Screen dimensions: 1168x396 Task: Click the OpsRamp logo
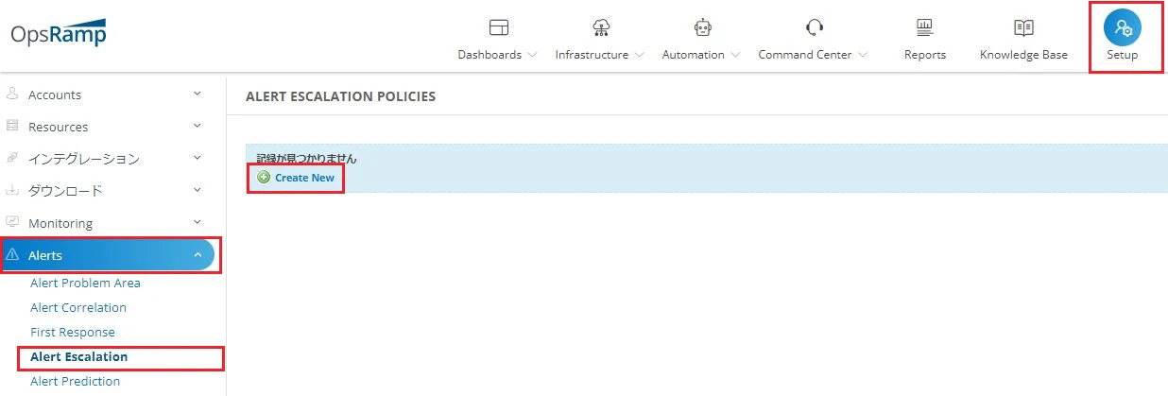click(59, 35)
